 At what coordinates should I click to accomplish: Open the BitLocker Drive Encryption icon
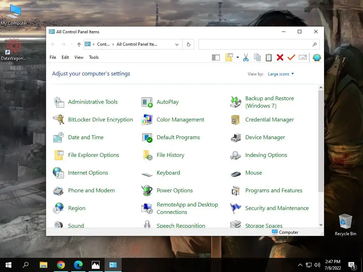pos(59,120)
